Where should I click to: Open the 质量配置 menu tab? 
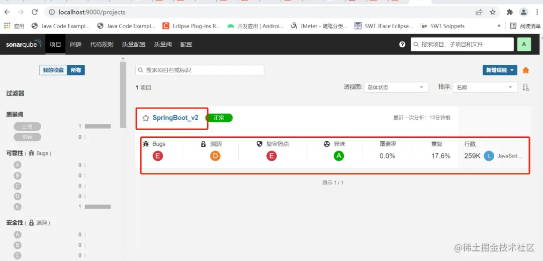pos(134,44)
